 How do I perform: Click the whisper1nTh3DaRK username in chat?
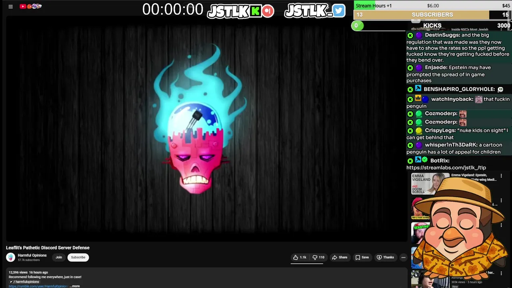[x=451, y=145]
